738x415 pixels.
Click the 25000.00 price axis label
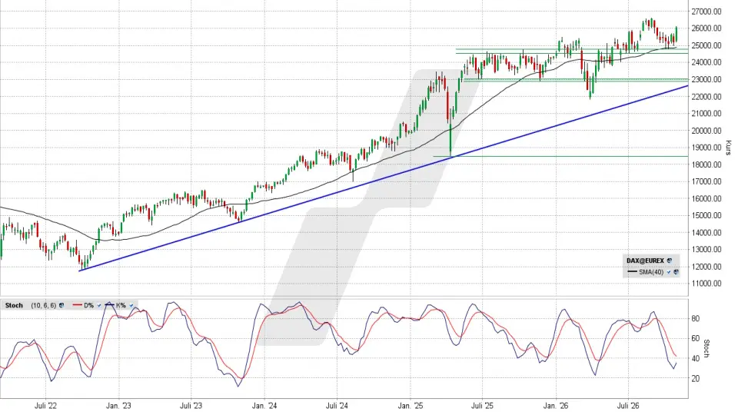(706, 45)
